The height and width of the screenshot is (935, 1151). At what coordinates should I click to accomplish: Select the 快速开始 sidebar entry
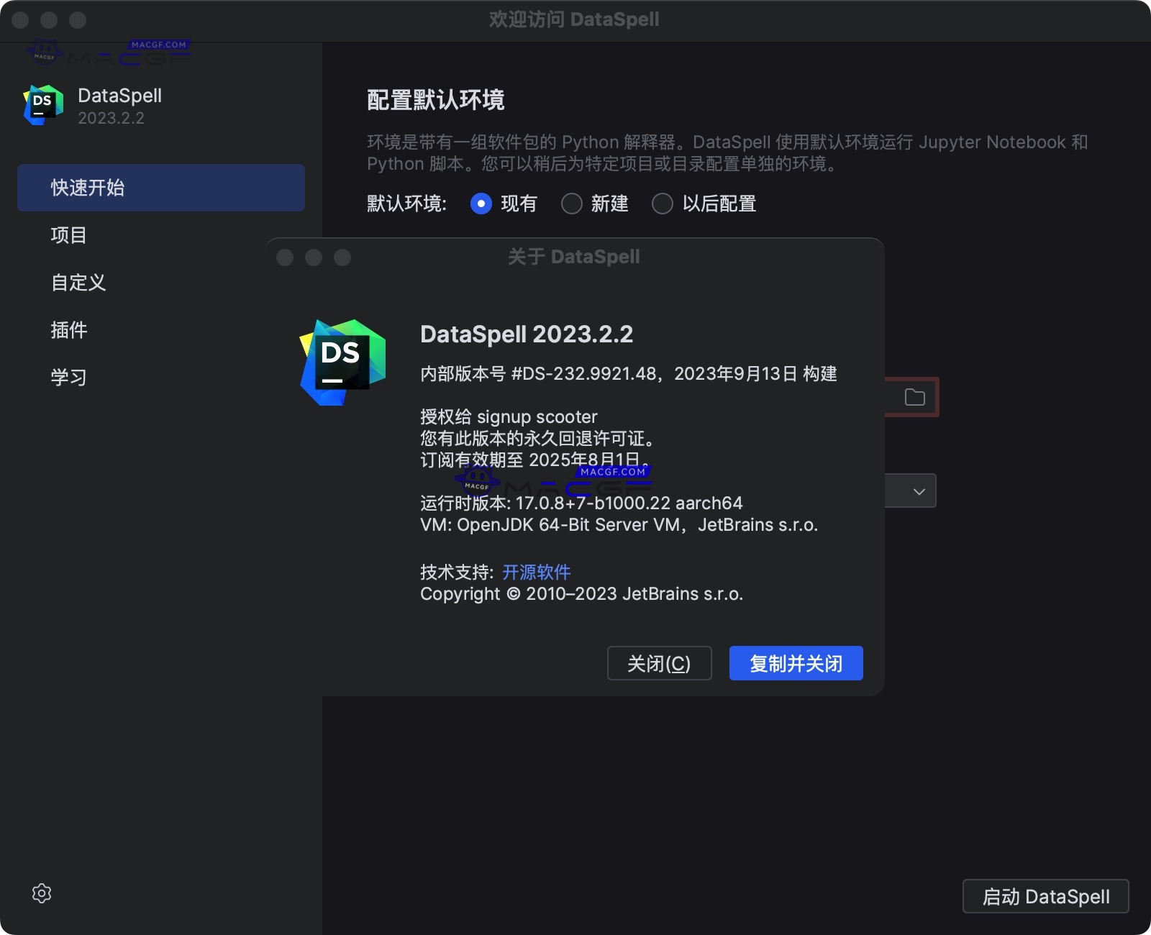[x=88, y=188]
